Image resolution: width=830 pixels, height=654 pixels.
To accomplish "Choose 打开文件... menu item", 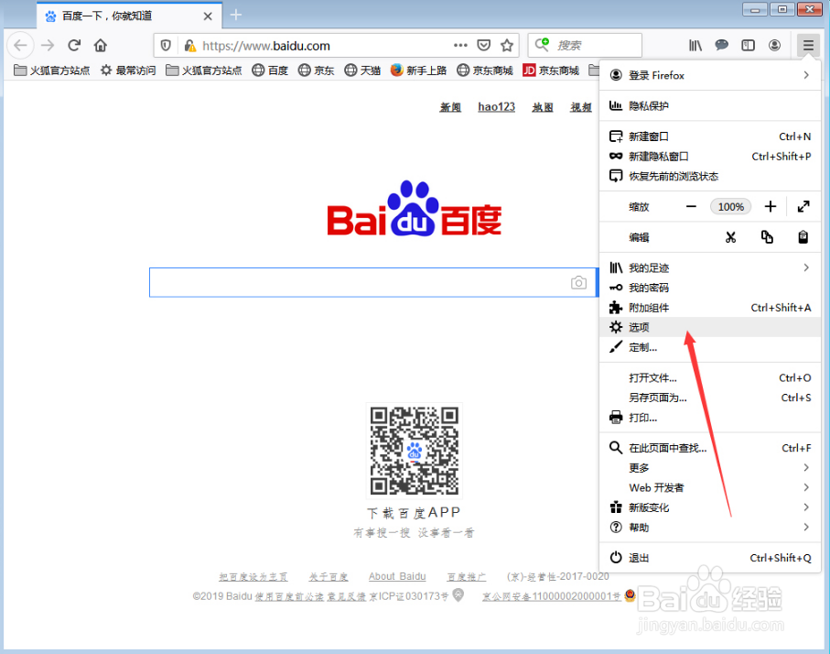I will click(x=710, y=378).
